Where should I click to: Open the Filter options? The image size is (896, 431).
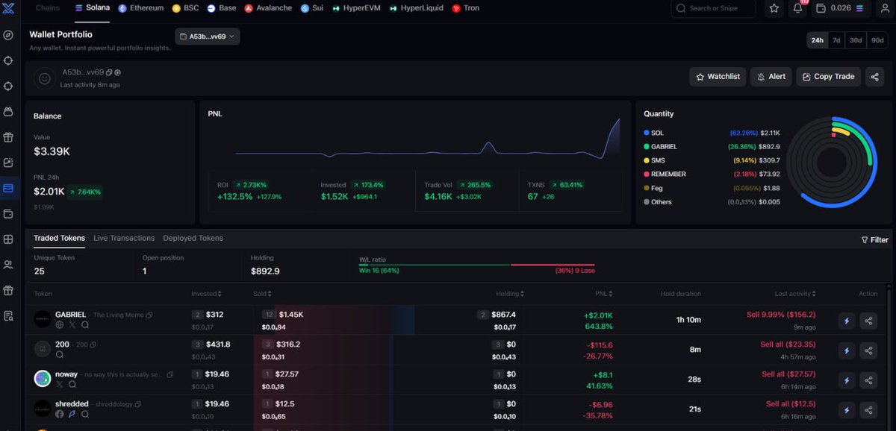(875, 240)
